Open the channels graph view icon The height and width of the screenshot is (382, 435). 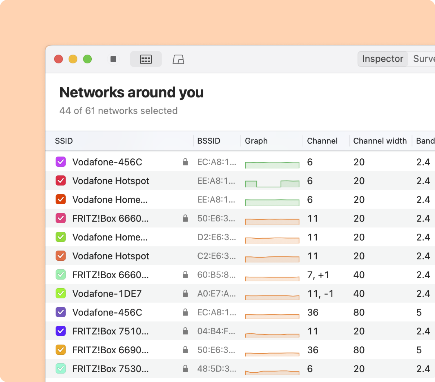[x=178, y=59]
